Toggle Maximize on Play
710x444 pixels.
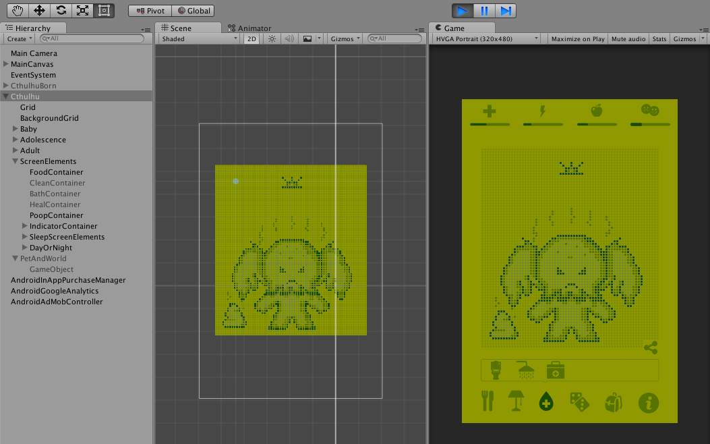click(x=578, y=39)
